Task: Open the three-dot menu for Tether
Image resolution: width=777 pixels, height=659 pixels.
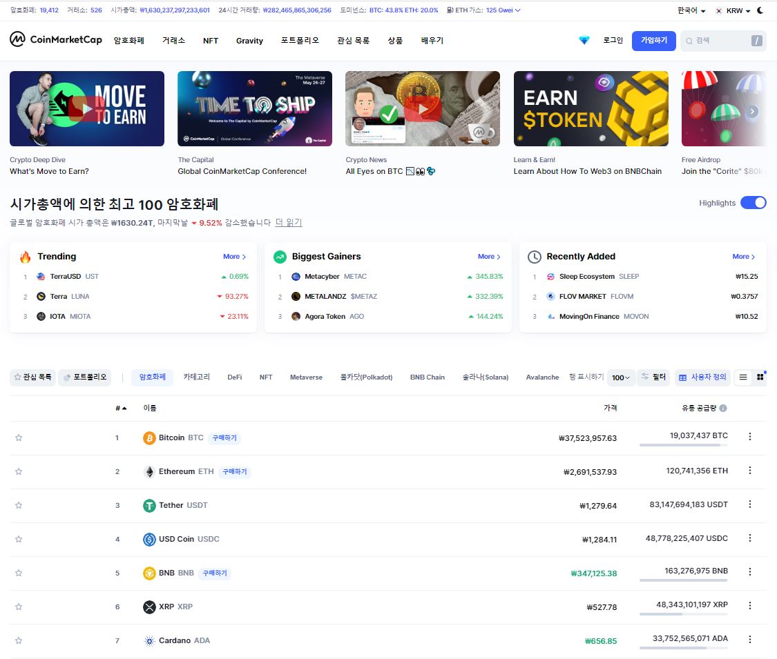Action: pos(750,504)
